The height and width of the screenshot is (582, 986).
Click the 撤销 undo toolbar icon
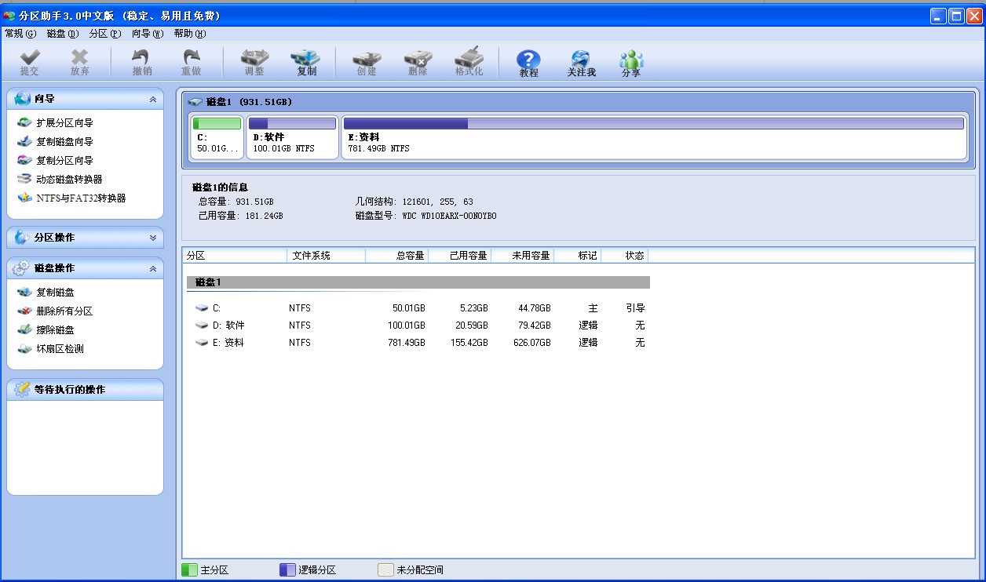[142, 63]
